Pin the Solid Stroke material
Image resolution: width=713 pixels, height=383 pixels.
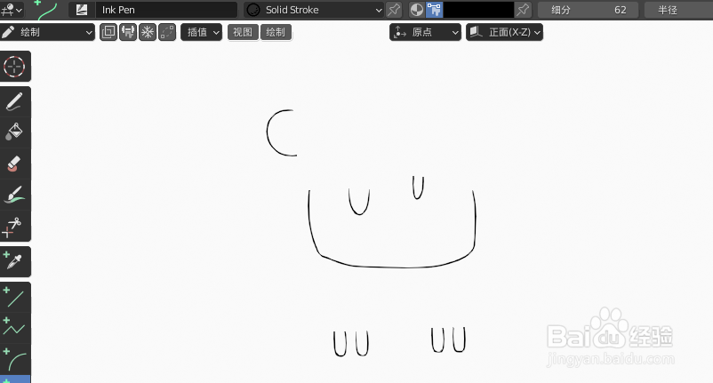(394, 10)
